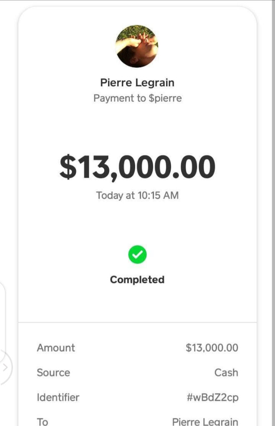The width and height of the screenshot is (275, 426).
Task: Open Pierre Legrain's profile photo
Action: point(137,46)
